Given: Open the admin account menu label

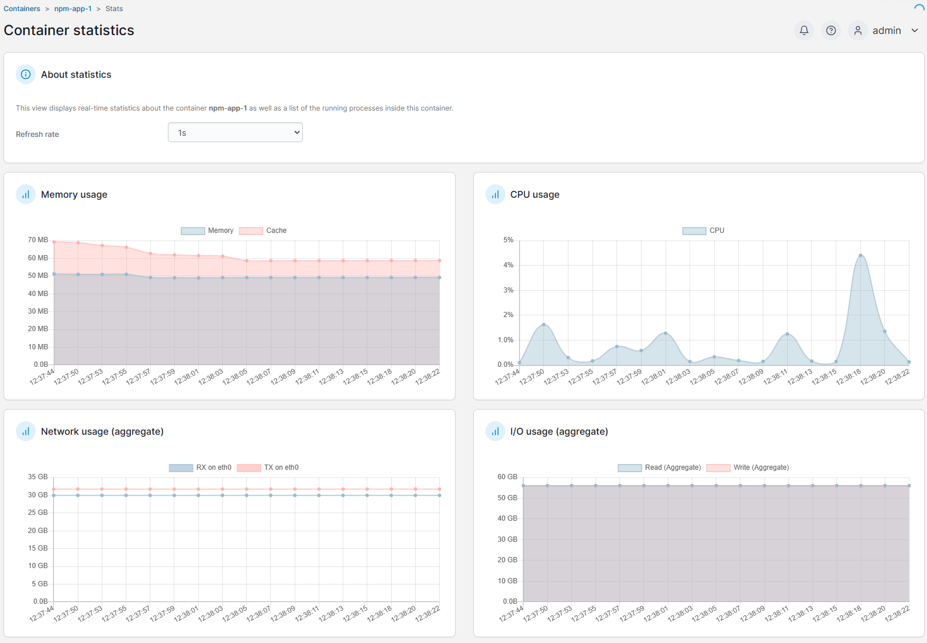Looking at the screenshot, I should [887, 30].
